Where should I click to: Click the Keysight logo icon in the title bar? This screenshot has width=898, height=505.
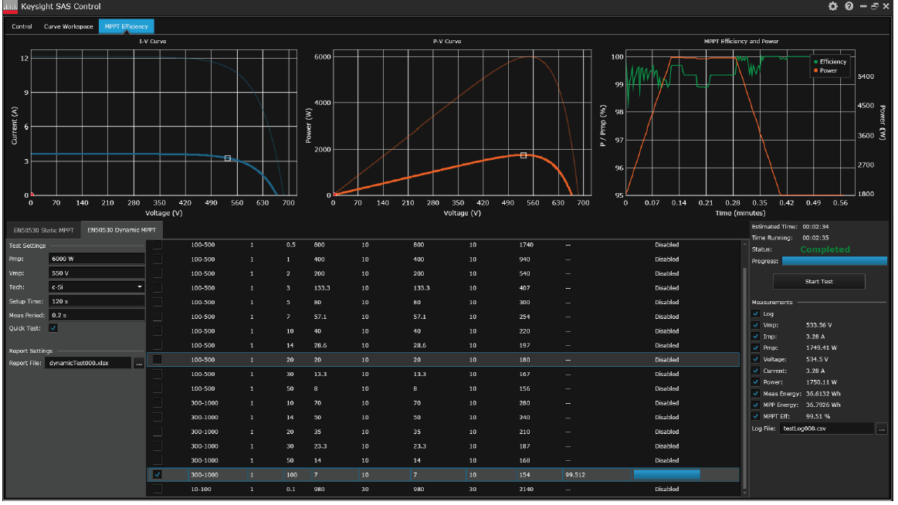point(10,6)
